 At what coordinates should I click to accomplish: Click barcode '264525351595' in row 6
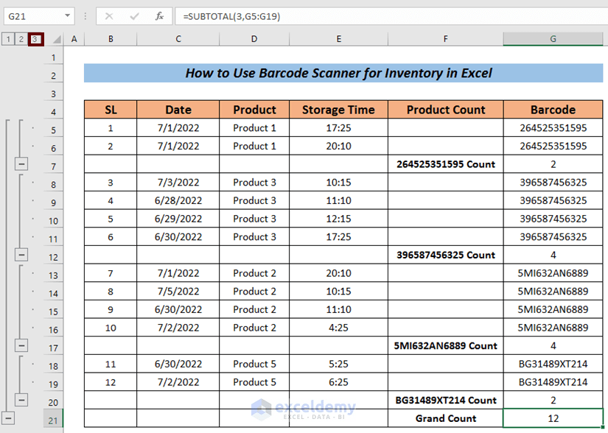tap(553, 146)
